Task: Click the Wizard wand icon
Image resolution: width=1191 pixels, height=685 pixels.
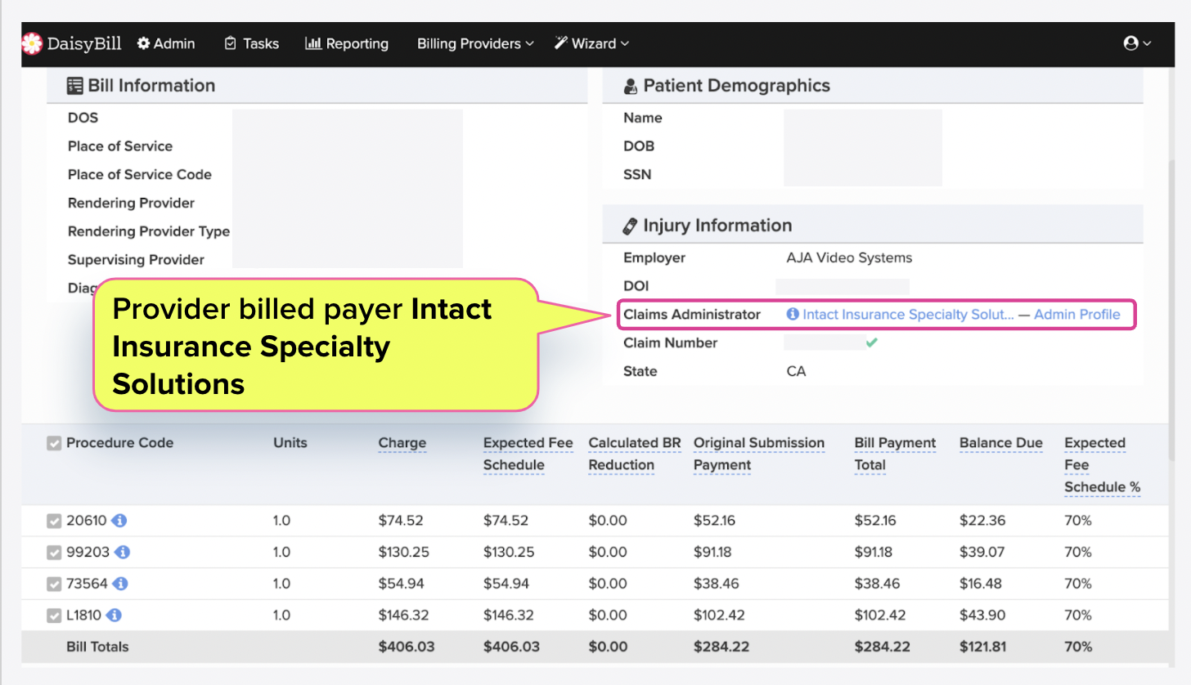Action: pyautogui.click(x=561, y=43)
